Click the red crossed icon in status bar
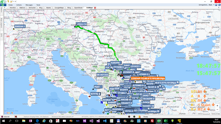 tap(16, 116)
